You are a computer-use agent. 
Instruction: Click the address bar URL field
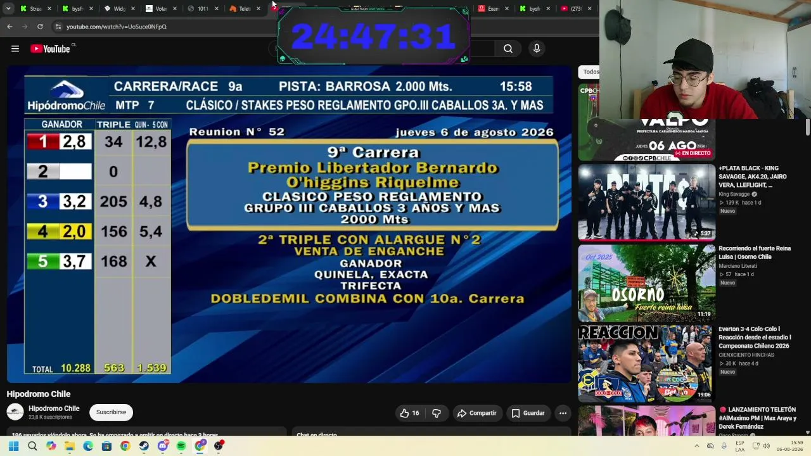(x=117, y=27)
